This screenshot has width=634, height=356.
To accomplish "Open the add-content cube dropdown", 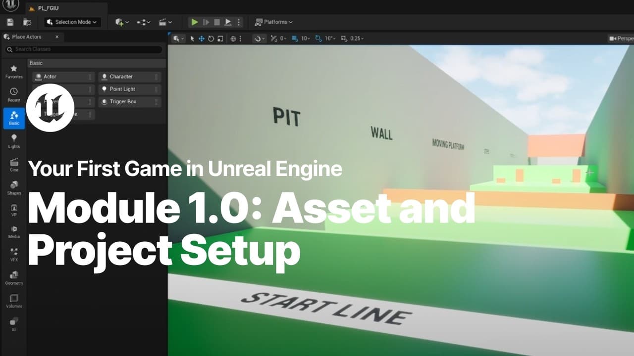I will tap(121, 22).
